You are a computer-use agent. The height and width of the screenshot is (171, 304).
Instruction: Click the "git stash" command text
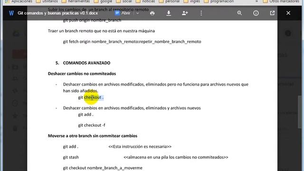click(x=71, y=157)
